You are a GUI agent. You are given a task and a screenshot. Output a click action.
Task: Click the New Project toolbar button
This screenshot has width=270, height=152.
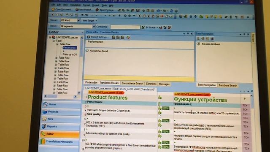point(84,10)
